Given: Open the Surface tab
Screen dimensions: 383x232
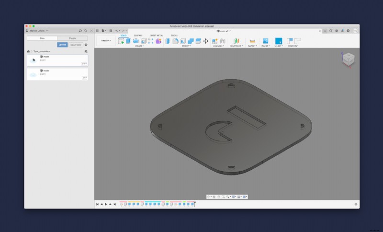Looking at the screenshot, I should point(138,35).
